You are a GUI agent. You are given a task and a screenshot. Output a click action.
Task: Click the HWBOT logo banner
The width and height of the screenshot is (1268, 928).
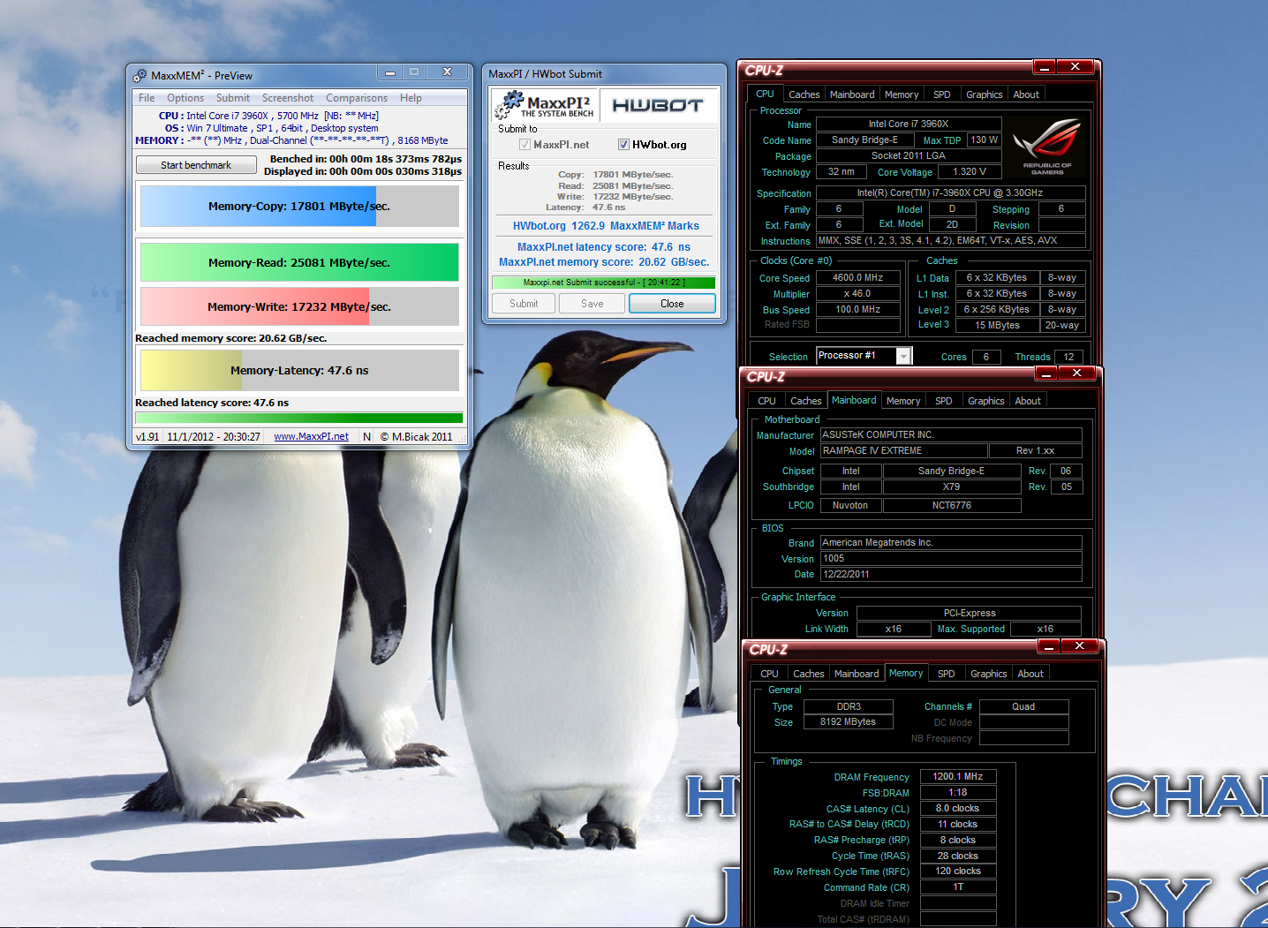pyautogui.click(x=658, y=105)
